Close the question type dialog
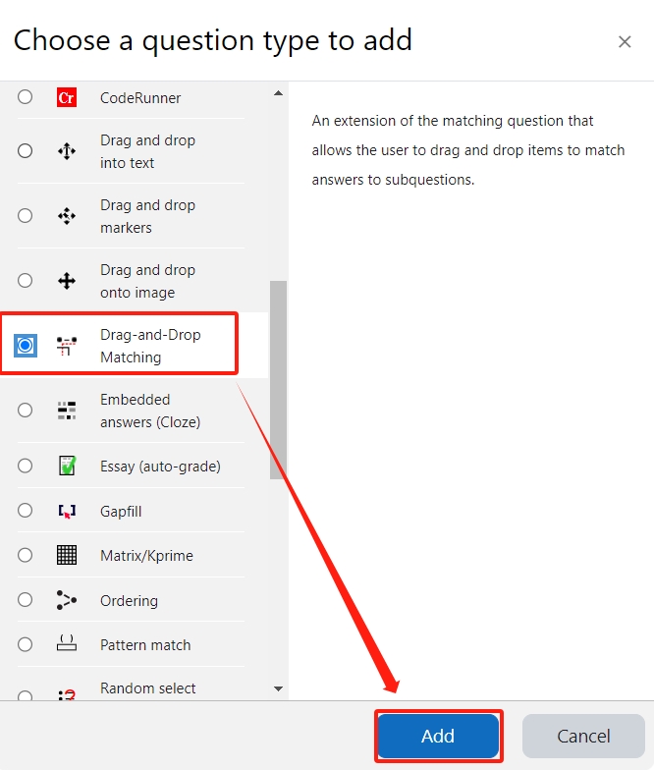 [x=625, y=41]
